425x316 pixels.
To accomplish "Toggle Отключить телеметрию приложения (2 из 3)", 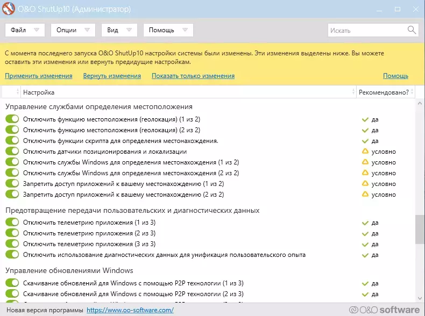I will pos(12,233).
